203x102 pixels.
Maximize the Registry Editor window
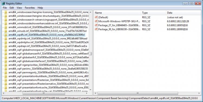click(191, 4)
